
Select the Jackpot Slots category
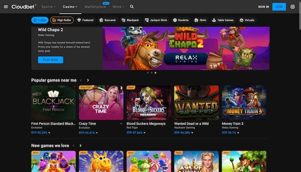(x=156, y=20)
